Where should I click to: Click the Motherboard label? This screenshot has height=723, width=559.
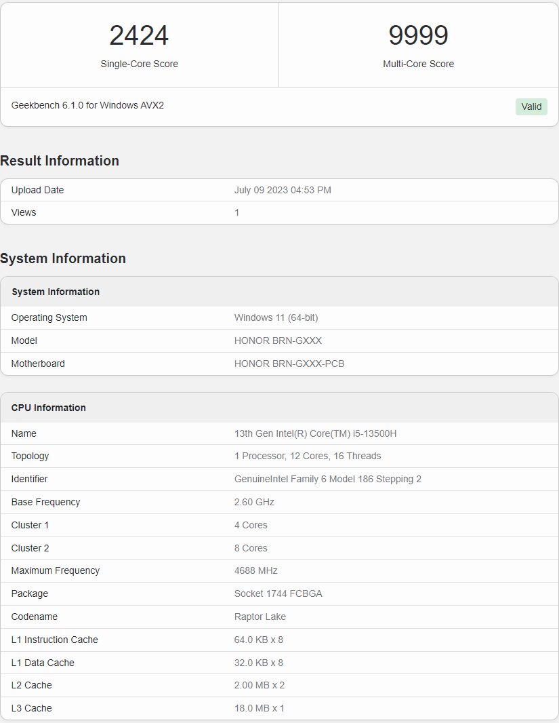click(38, 364)
